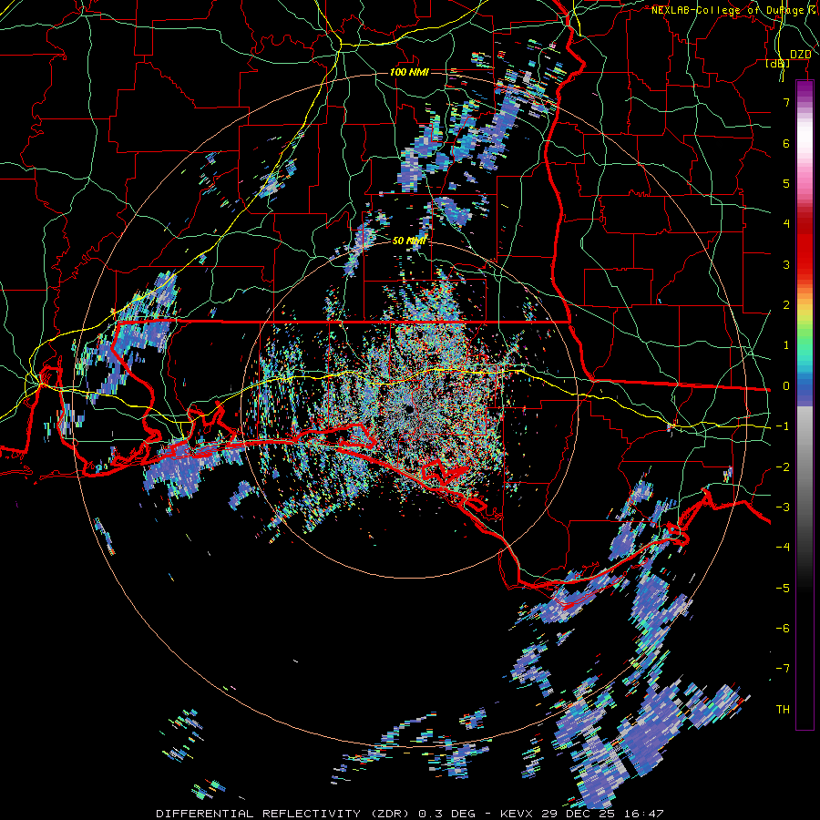Click the "[dB]" units label
Viewport: 820px width, 820px height.
tap(778, 64)
